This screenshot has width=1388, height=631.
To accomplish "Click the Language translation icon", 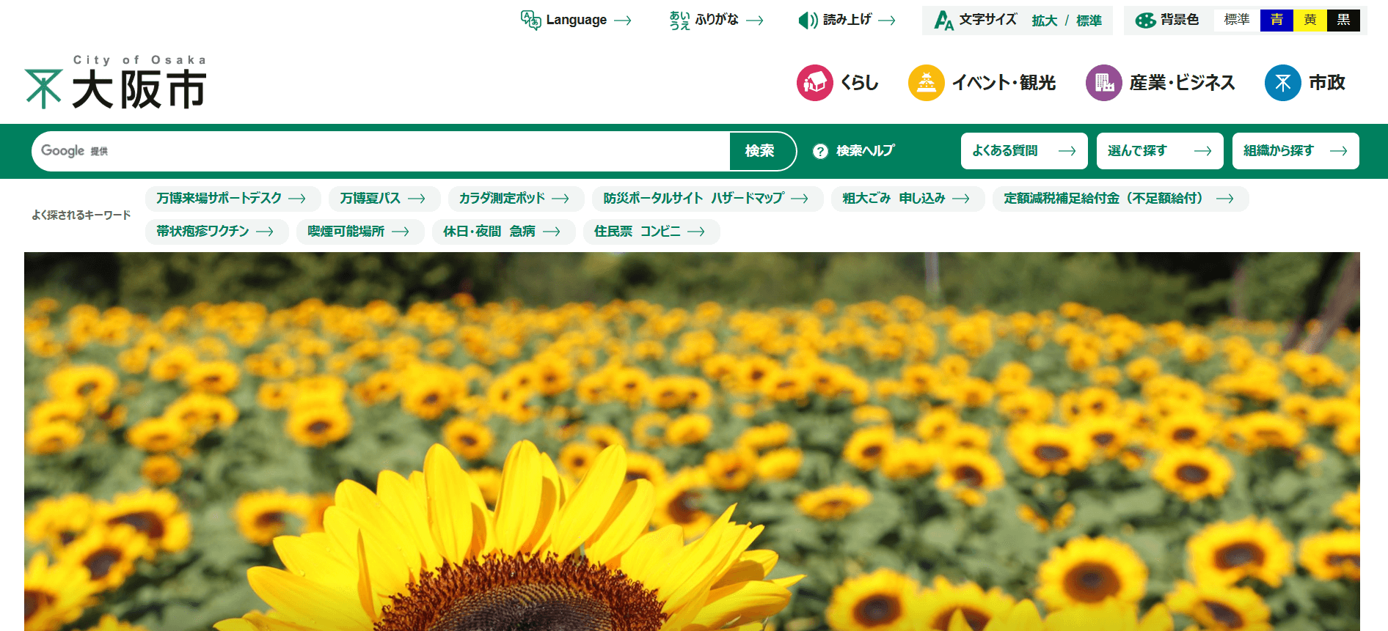I will click(530, 20).
